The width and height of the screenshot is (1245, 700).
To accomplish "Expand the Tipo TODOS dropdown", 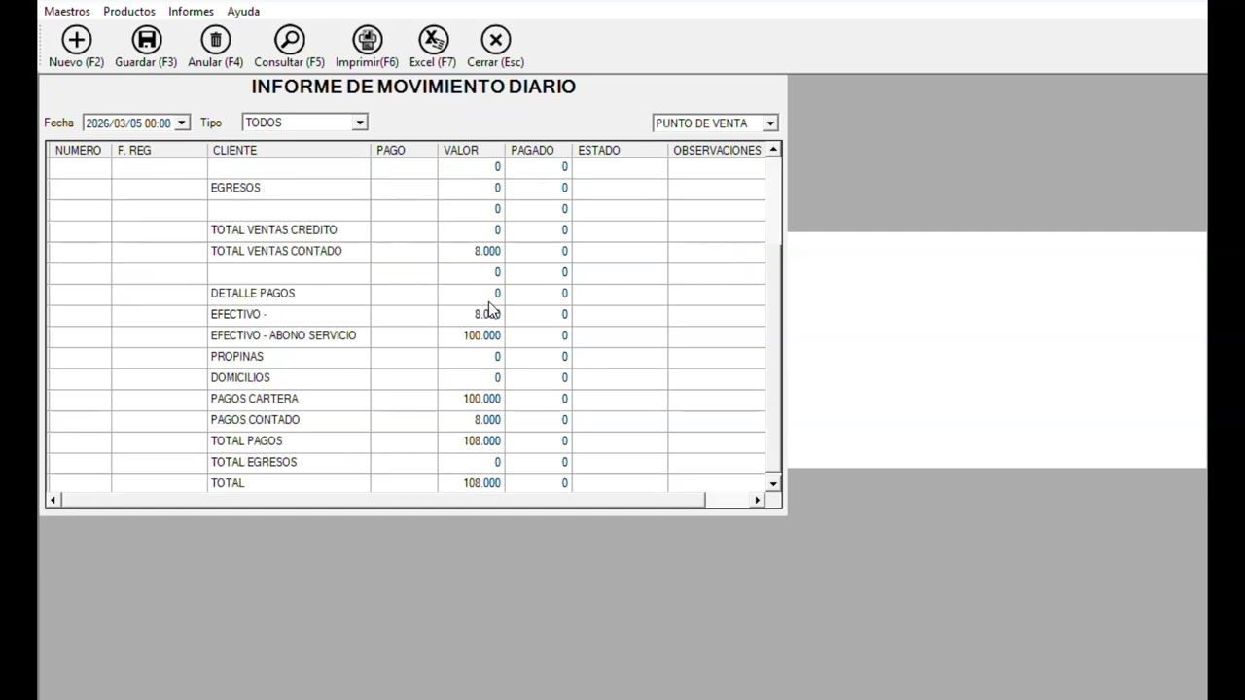I will 359,122.
